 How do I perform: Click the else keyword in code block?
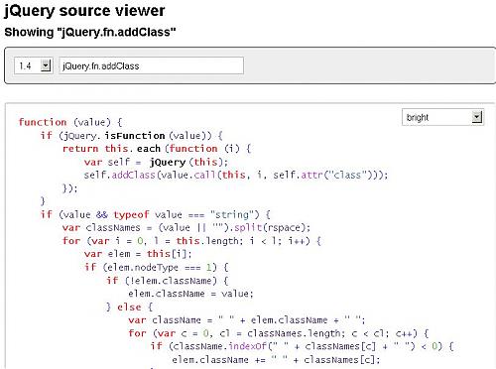129,307
